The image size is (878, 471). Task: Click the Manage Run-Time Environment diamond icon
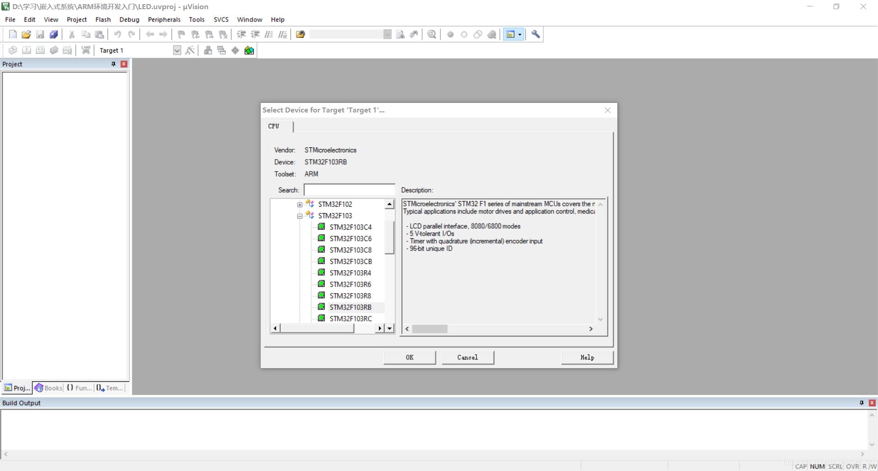[236, 50]
